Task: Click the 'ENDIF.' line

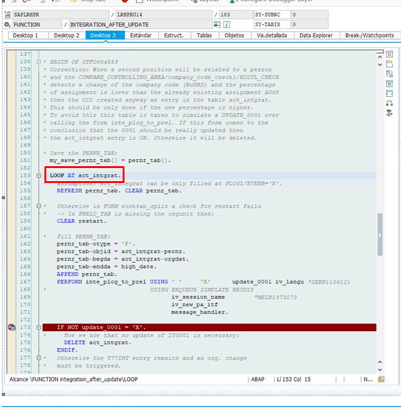Action: click(x=67, y=350)
